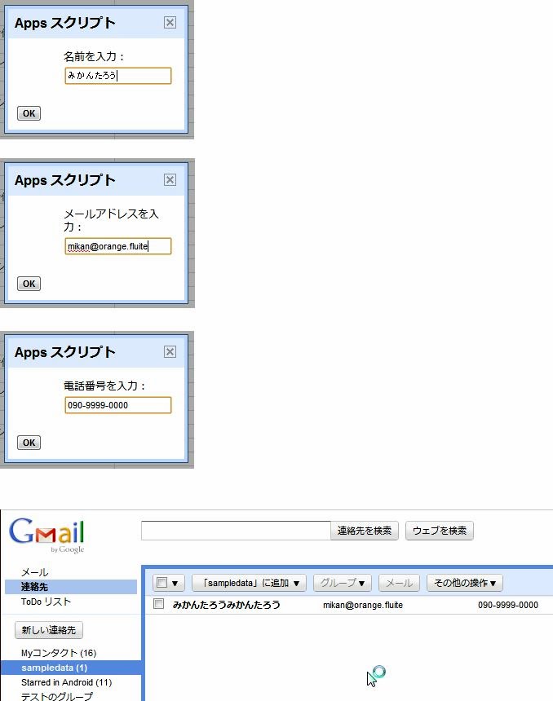Check the box beside contact みかんたろうみかんたろう

point(159,605)
